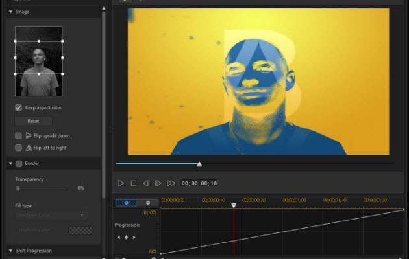Click the 00;00;00;18 timecode field
This screenshot has width=409, height=259.
coord(199,183)
